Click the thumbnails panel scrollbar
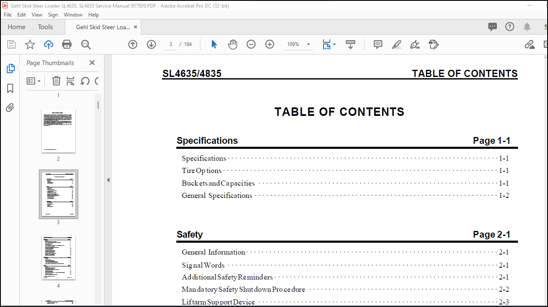 (98, 105)
